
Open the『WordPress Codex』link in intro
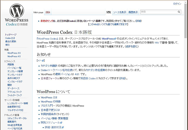point(48,39)
